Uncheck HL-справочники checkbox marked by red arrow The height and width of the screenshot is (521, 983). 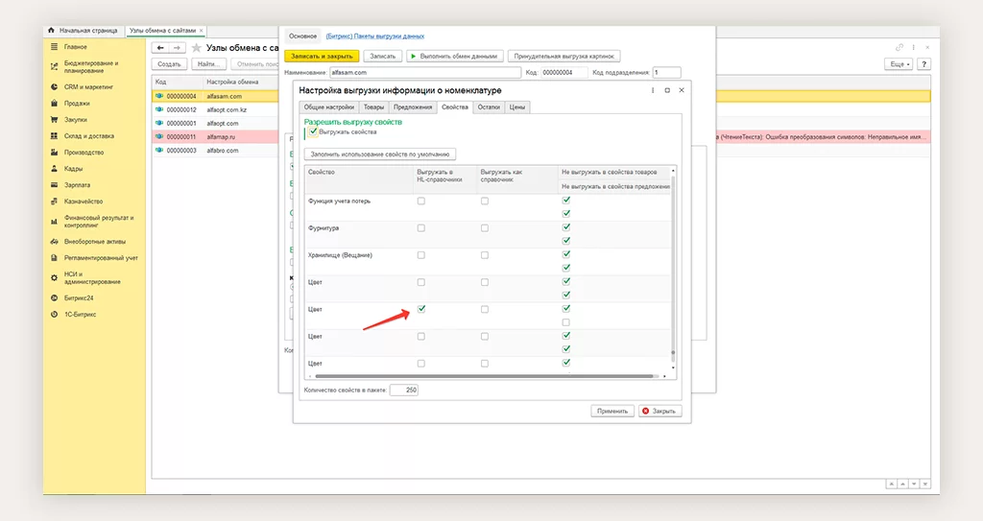[421, 309]
